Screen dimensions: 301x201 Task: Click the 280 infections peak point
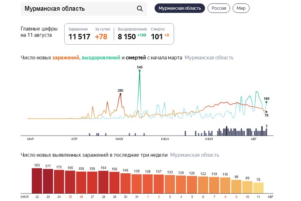[x=120, y=94]
